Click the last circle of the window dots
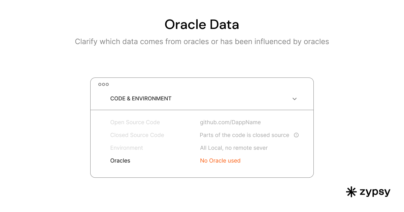This screenshot has height=212, width=404. point(107,84)
